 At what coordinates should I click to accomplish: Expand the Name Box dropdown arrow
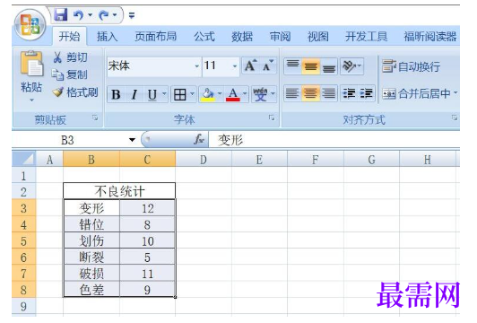132,140
